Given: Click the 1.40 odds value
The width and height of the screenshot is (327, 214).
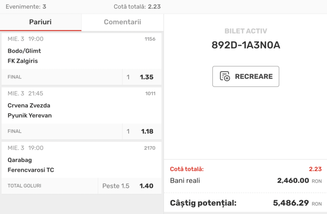Looking at the screenshot, I should 146,186.
